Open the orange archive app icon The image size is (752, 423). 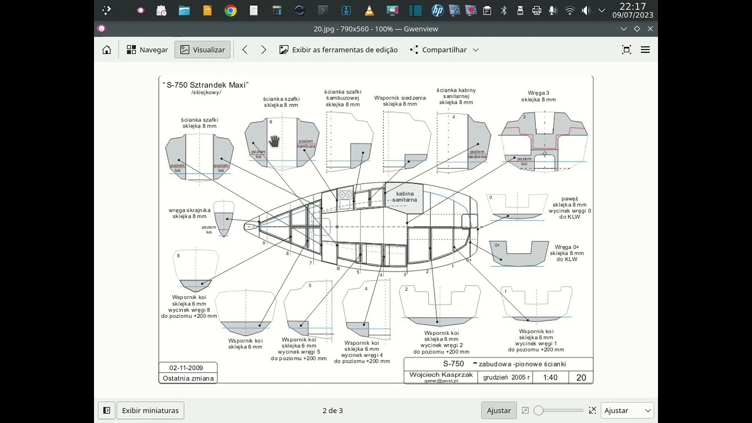(x=207, y=10)
